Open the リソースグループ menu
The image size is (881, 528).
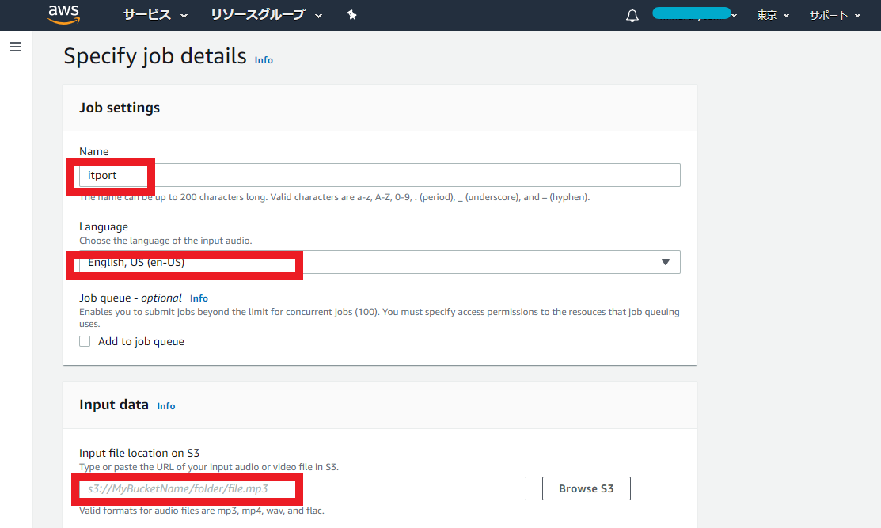[x=266, y=15]
